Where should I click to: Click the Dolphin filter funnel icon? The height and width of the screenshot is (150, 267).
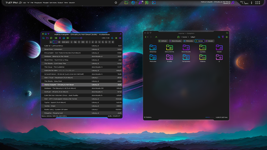pos(223,37)
